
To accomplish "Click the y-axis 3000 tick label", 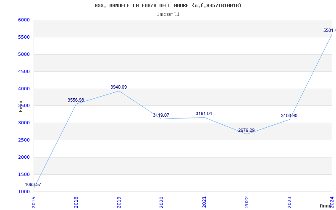I will click(x=24, y=123).
